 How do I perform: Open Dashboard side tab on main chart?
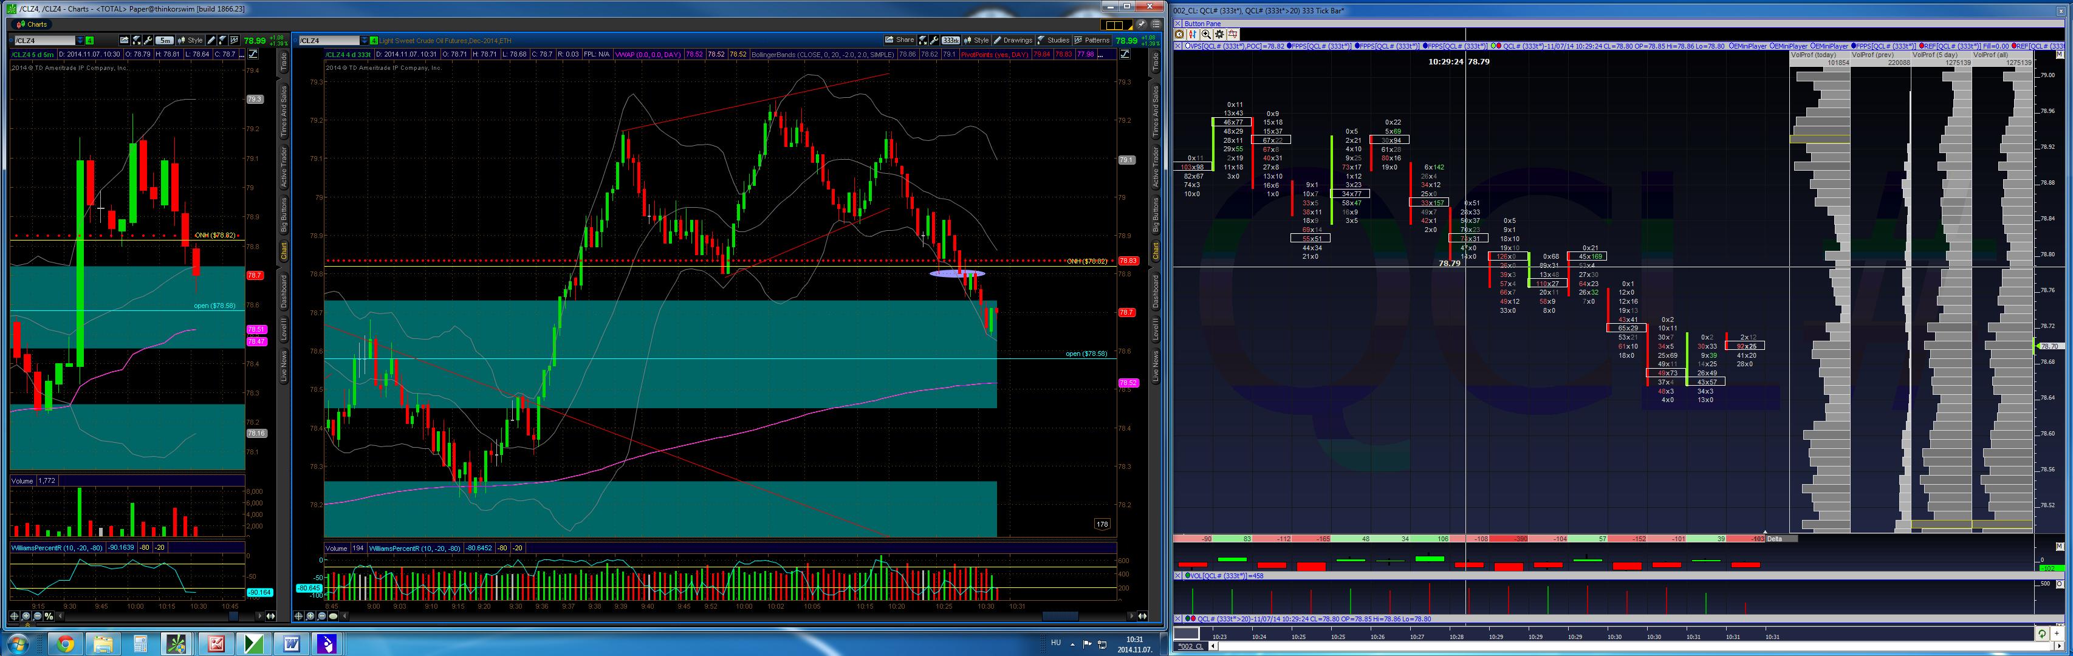[x=1156, y=292]
